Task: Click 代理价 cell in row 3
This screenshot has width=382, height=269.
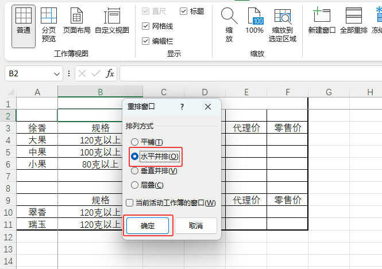Action: tap(246, 127)
